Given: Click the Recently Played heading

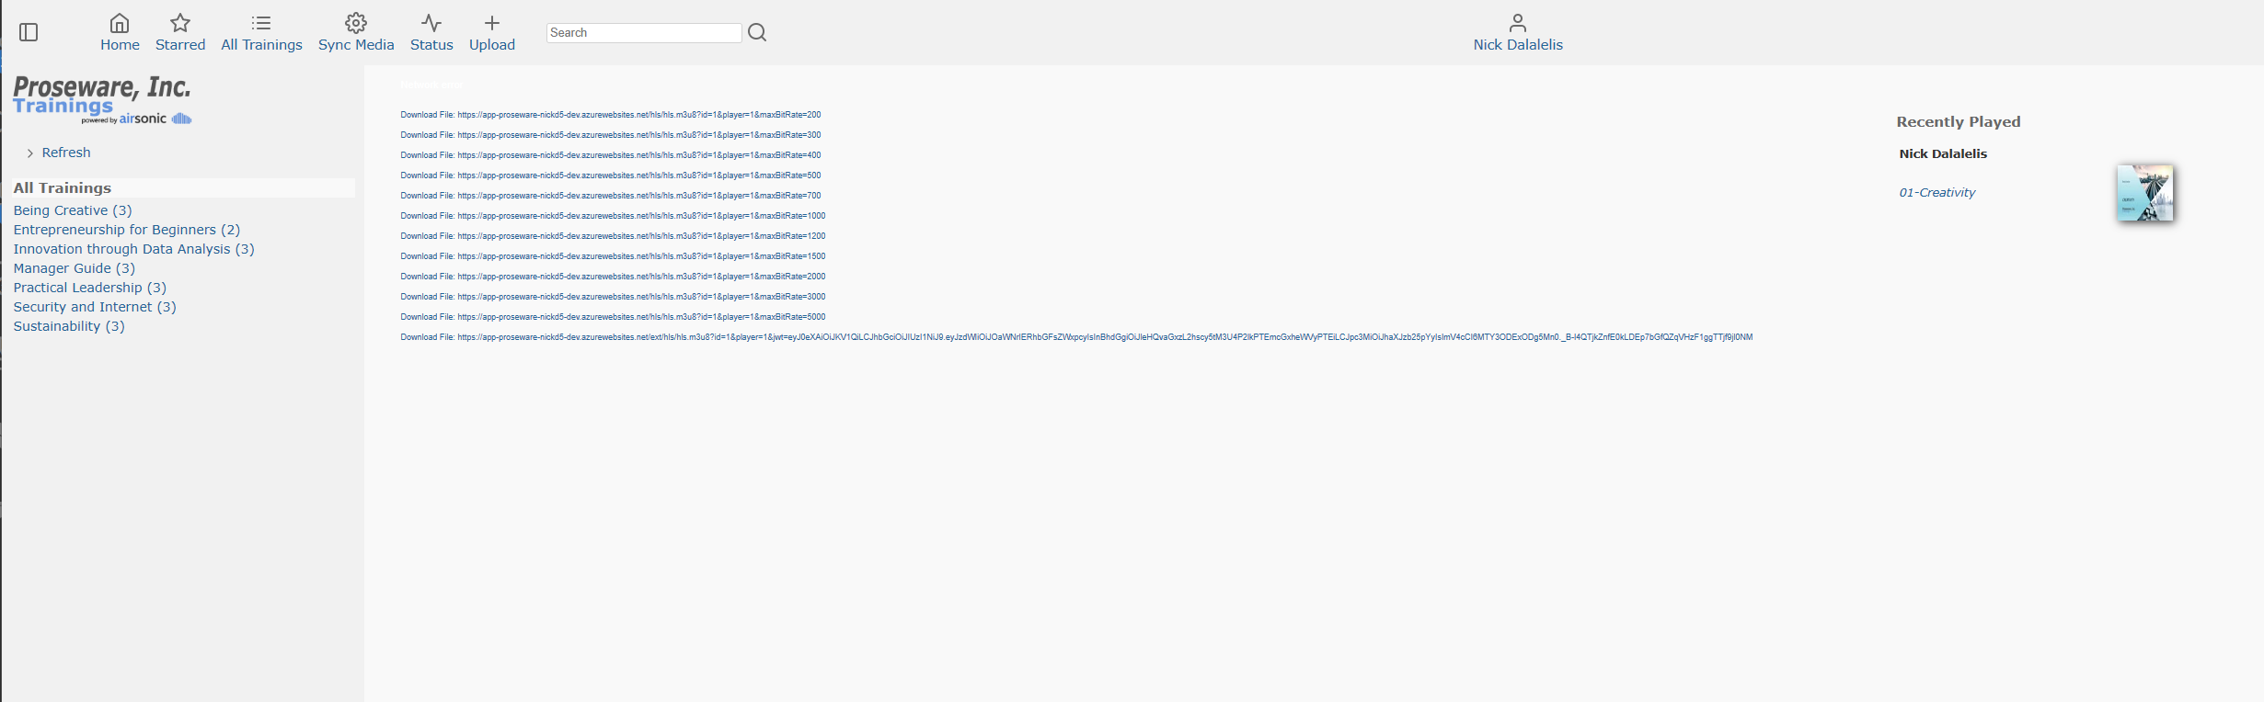Looking at the screenshot, I should pyautogui.click(x=1959, y=122).
